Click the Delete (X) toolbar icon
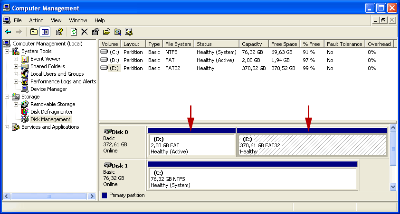The image size is (400, 214). (85, 32)
